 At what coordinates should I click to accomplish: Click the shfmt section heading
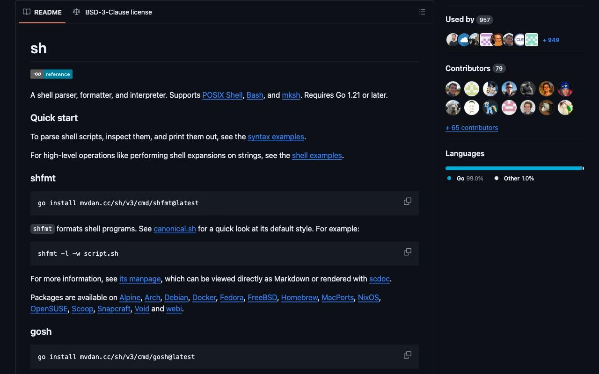coord(43,178)
